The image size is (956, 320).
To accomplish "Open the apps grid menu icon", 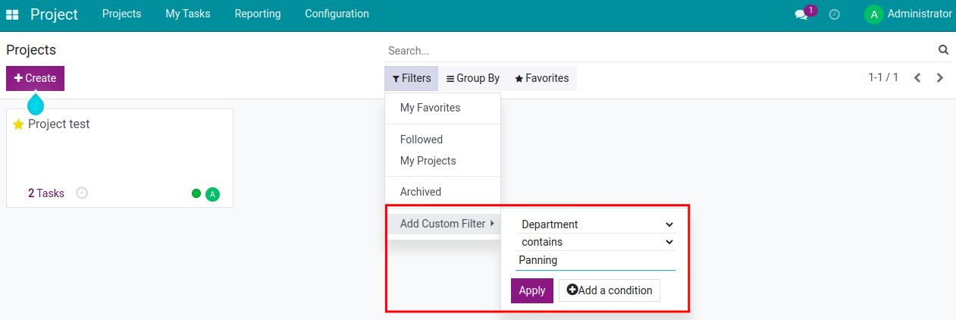I will click(12, 14).
